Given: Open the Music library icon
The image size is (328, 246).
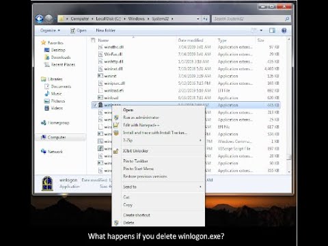Looking at the screenshot, I should (47, 94).
